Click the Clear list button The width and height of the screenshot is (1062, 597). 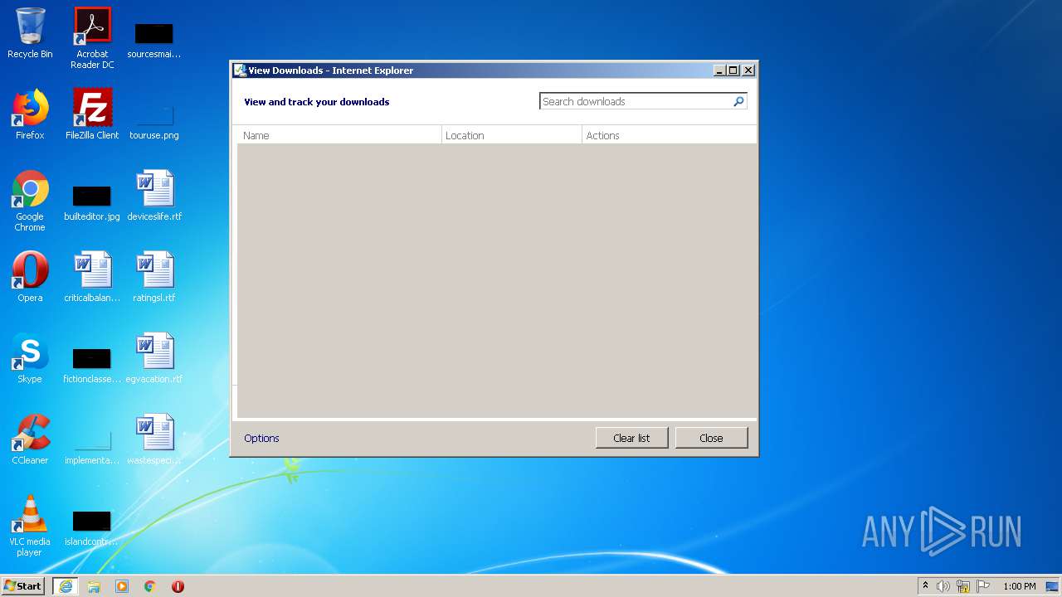click(631, 438)
